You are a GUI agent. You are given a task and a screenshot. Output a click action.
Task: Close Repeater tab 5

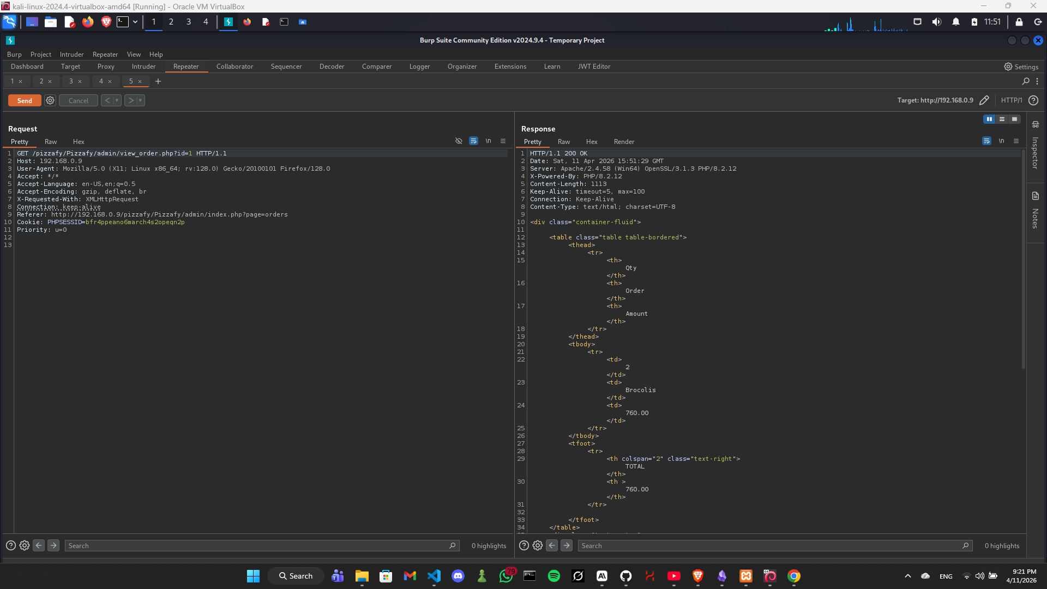pos(140,81)
